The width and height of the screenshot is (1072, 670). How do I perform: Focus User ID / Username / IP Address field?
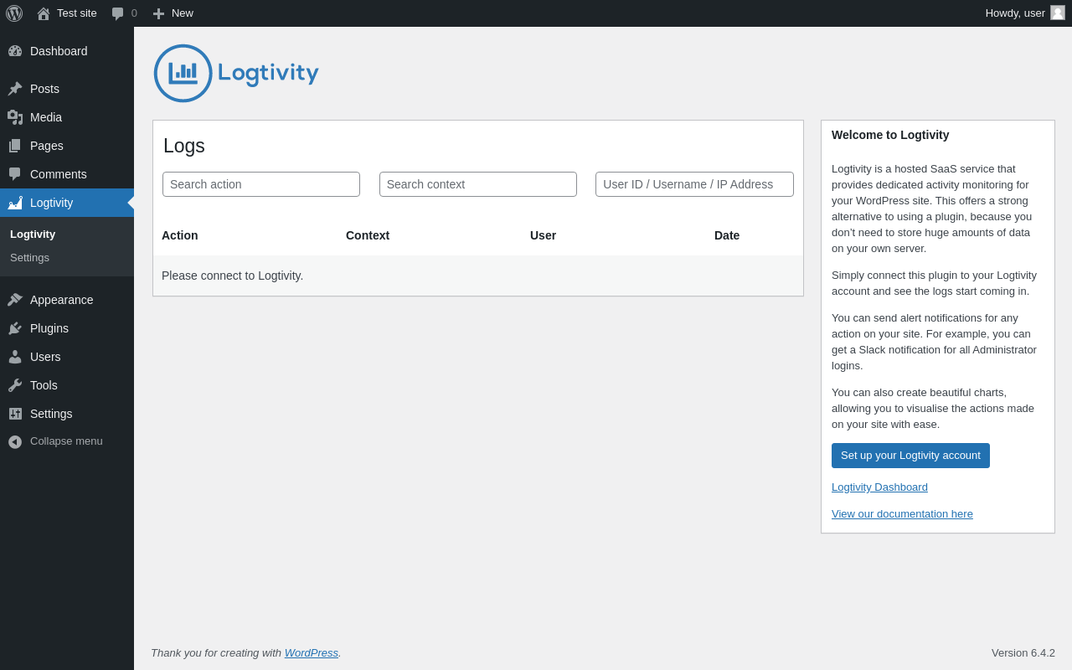694,184
